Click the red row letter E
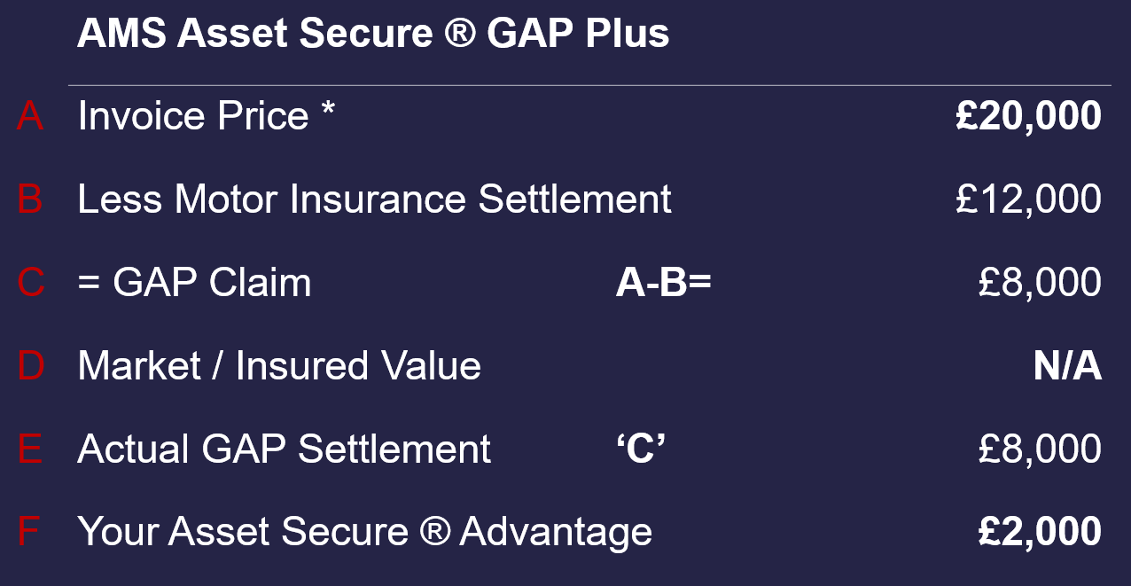1131x586 pixels. click(29, 449)
